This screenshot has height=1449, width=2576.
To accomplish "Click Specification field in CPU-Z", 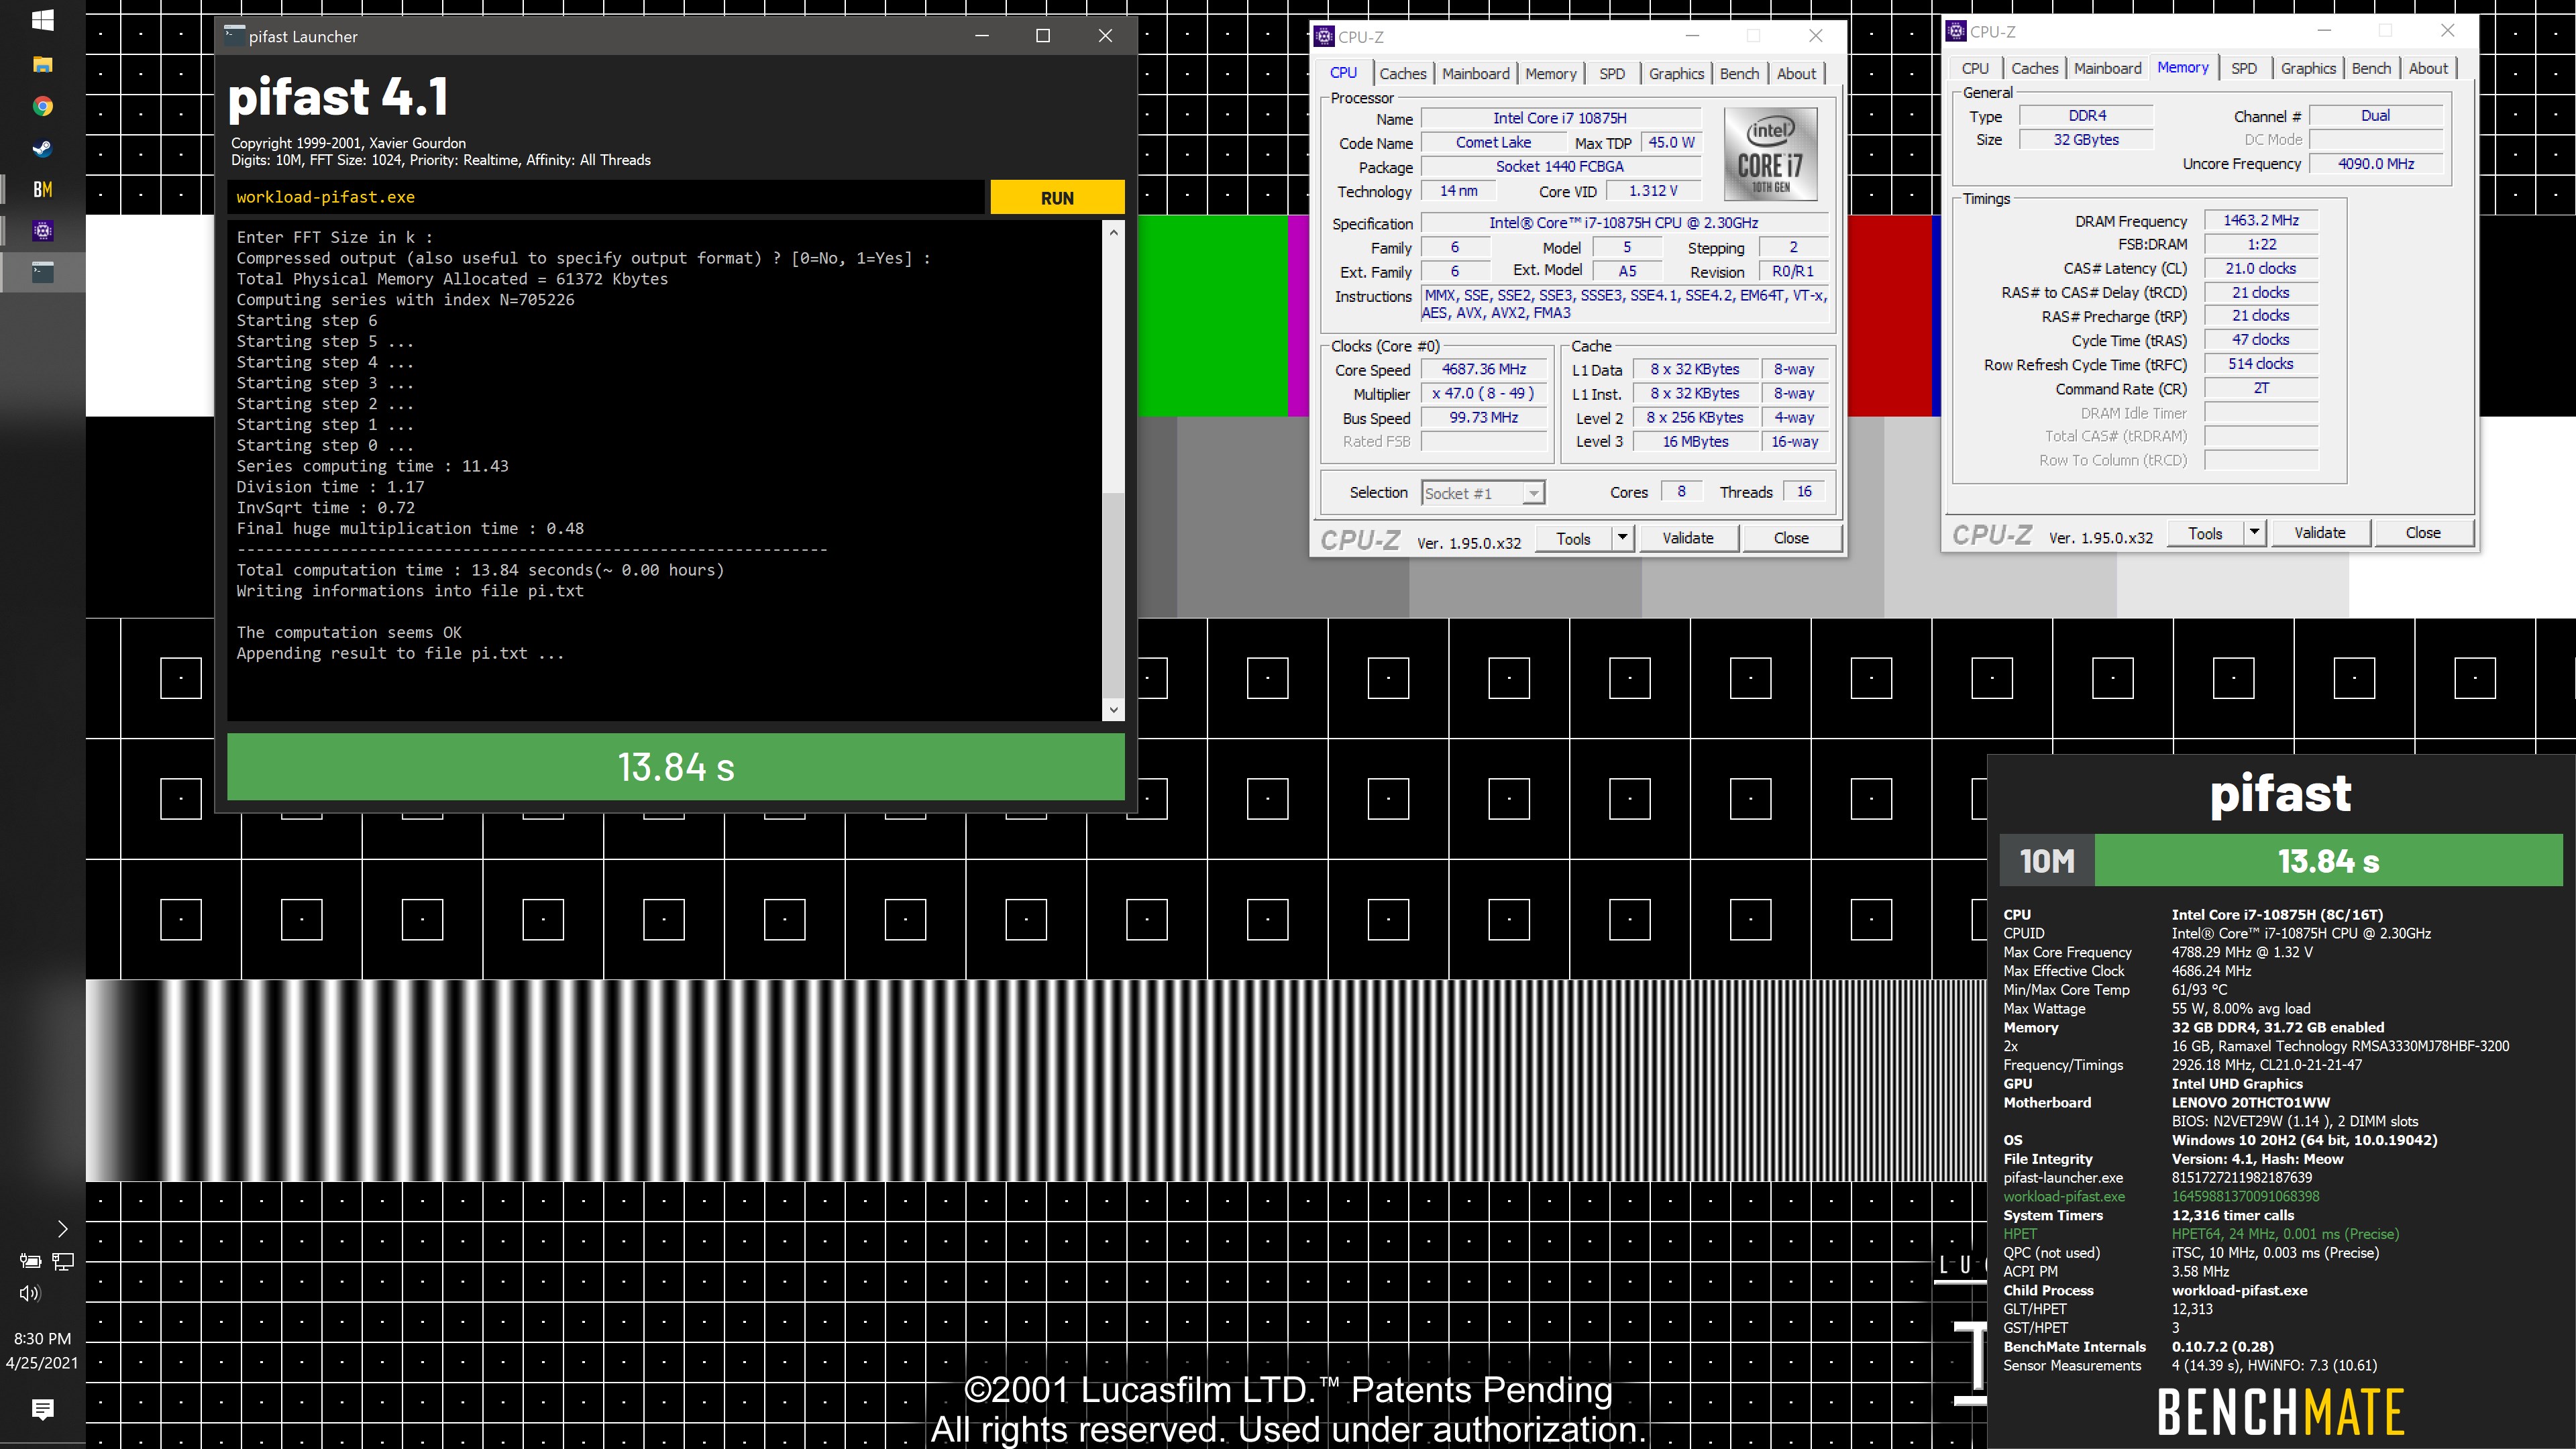I will pyautogui.click(x=1624, y=223).
